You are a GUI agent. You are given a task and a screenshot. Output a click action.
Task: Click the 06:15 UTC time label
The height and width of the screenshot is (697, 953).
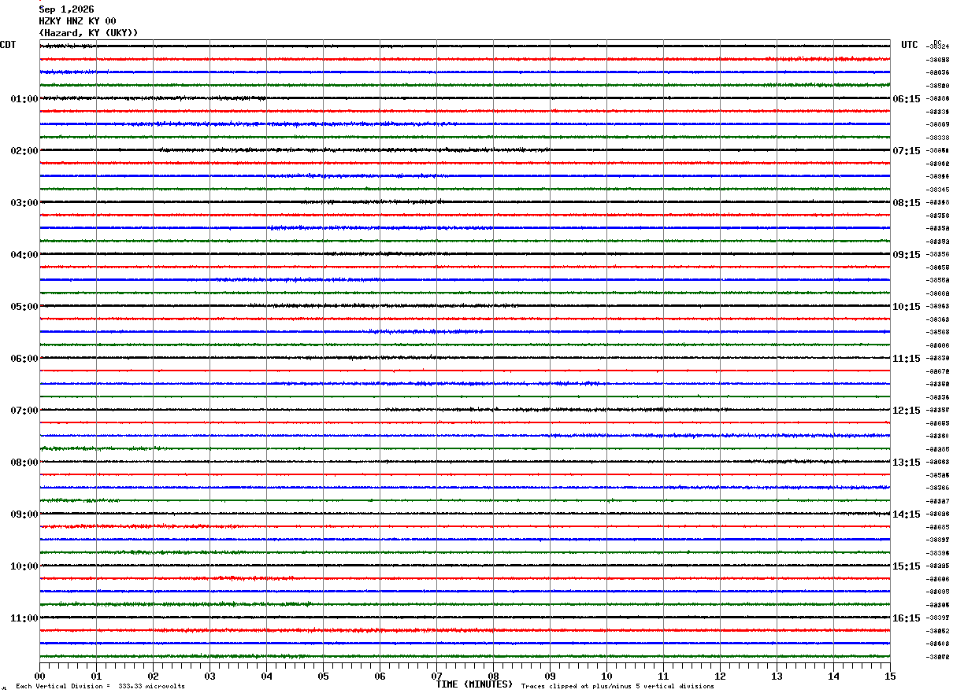click(x=906, y=99)
